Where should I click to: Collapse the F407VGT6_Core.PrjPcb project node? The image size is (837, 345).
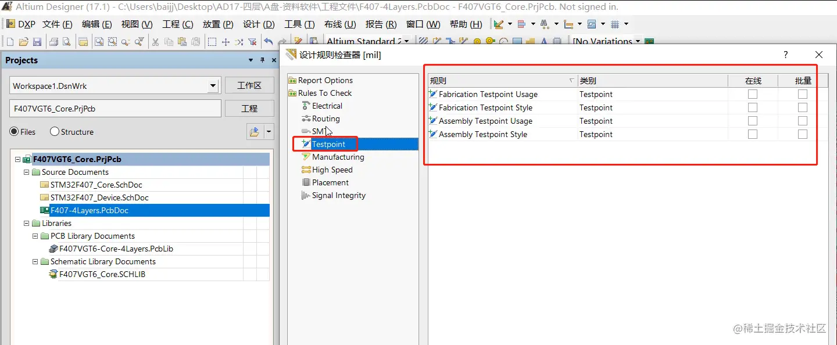17,159
